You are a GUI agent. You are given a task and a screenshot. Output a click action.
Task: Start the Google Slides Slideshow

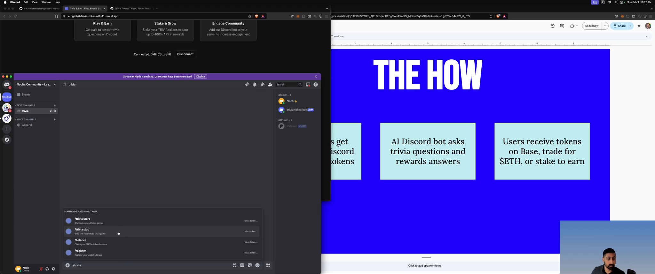[592, 26]
